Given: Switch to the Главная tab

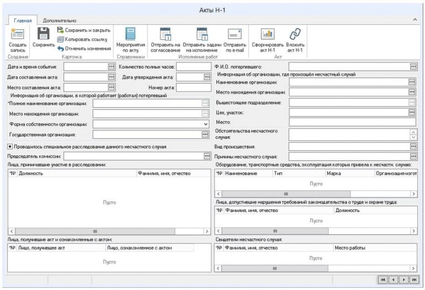Looking at the screenshot, I should (23, 20).
